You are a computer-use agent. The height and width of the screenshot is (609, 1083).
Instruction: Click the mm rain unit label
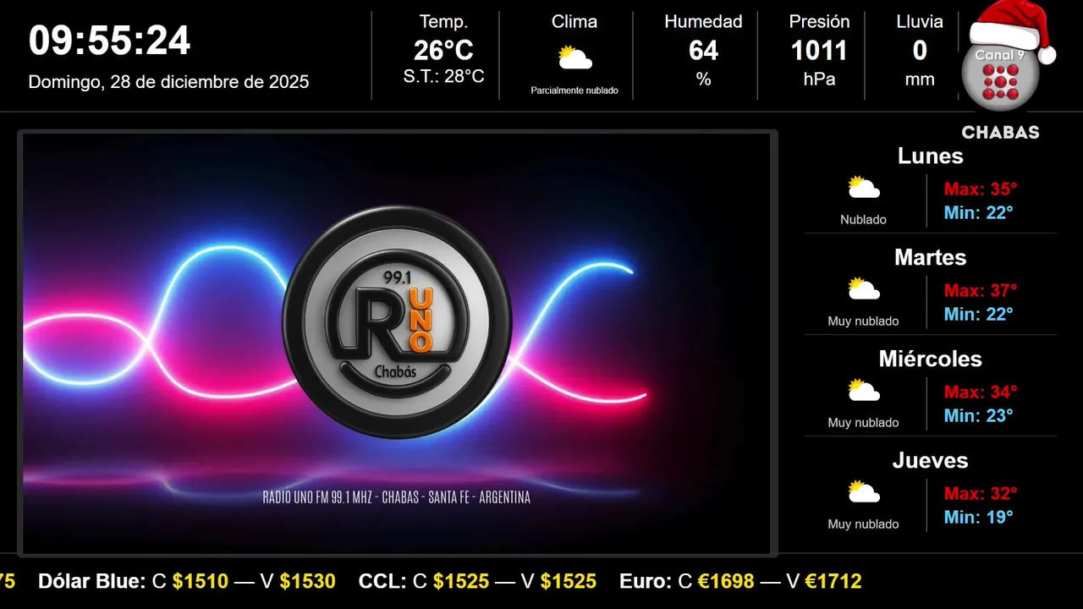tap(920, 80)
